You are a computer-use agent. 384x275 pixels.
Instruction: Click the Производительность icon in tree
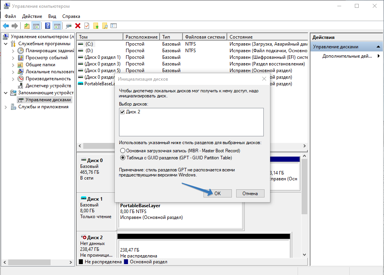click(21, 79)
